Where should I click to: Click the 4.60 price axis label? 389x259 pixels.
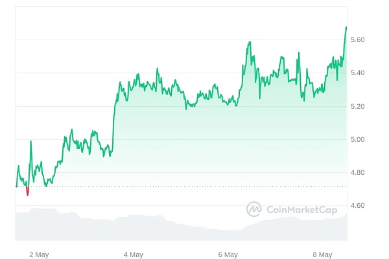pyautogui.click(x=358, y=206)
